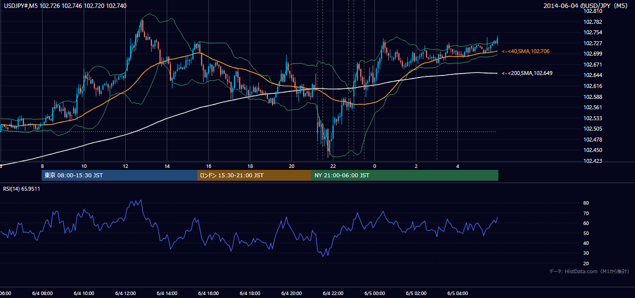Click hour label 22 under the price chart

[333, 166]
